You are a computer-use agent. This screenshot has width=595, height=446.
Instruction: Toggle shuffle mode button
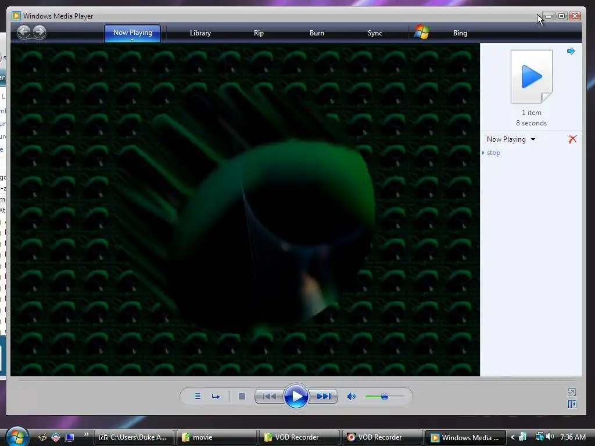pyautogui.click(x=198, y=396)
